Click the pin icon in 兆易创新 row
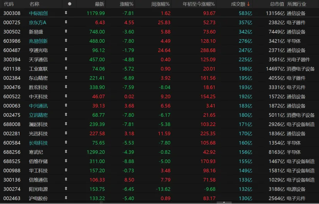The image size is (319, 204). (x=66, y=40)
